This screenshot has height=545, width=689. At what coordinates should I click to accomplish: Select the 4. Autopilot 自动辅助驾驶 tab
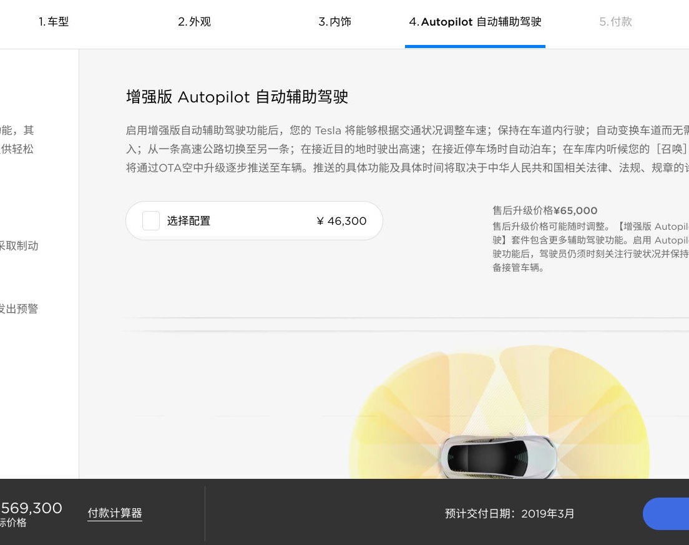tap(475, 21)
